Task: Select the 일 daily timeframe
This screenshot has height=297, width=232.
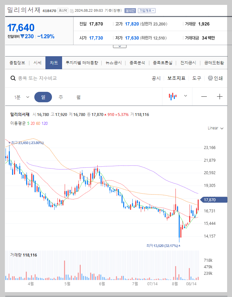Action: [x=43, y=96]
